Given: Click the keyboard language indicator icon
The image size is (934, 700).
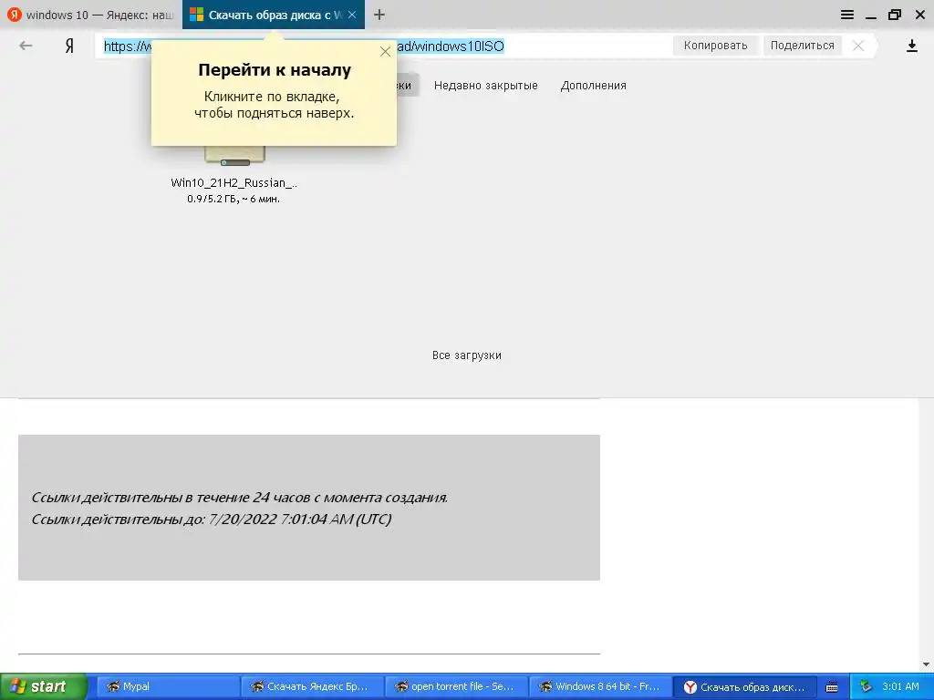Looking at the screenshot, I should click(x=832, y=687).
